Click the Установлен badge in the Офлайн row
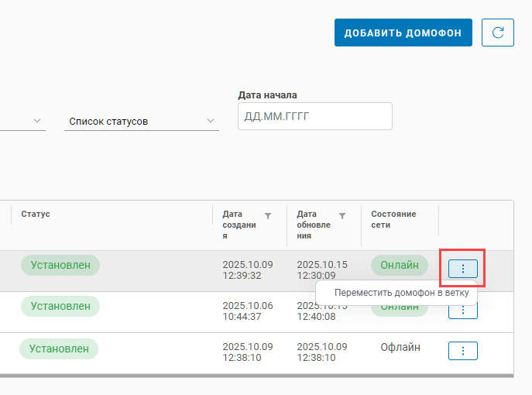 [59, 349]
